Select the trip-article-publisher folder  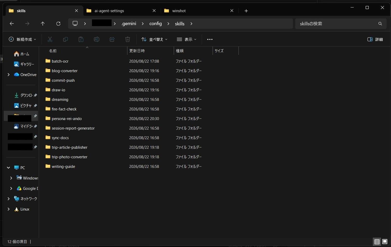69,147
